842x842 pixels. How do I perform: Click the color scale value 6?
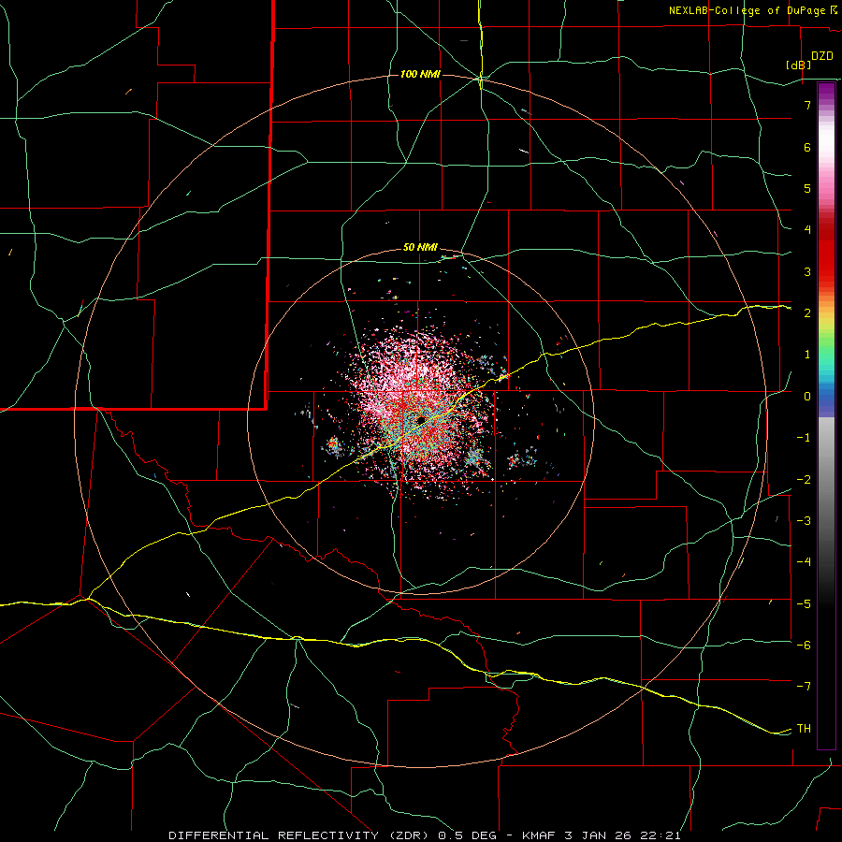(807, 147)
